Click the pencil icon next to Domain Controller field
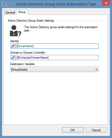 pos(13,58)
